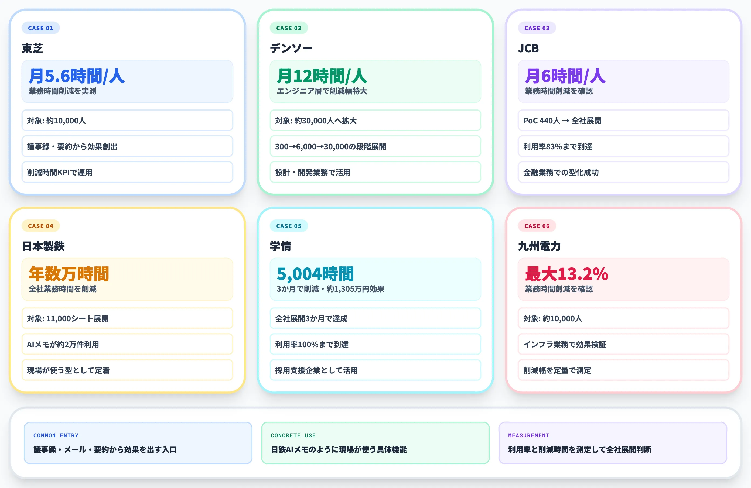
Task: Click 削減幅を定量で測定 row
Action: tap(623, 370)
